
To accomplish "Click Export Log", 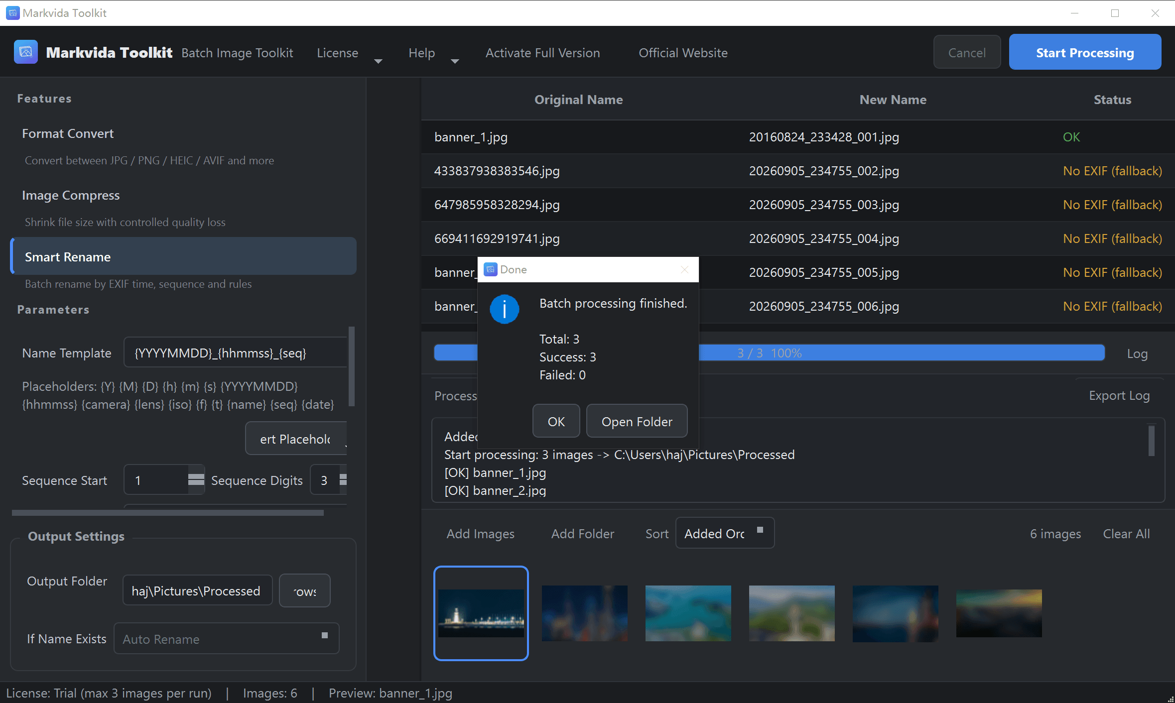I will click(1119, 395).
